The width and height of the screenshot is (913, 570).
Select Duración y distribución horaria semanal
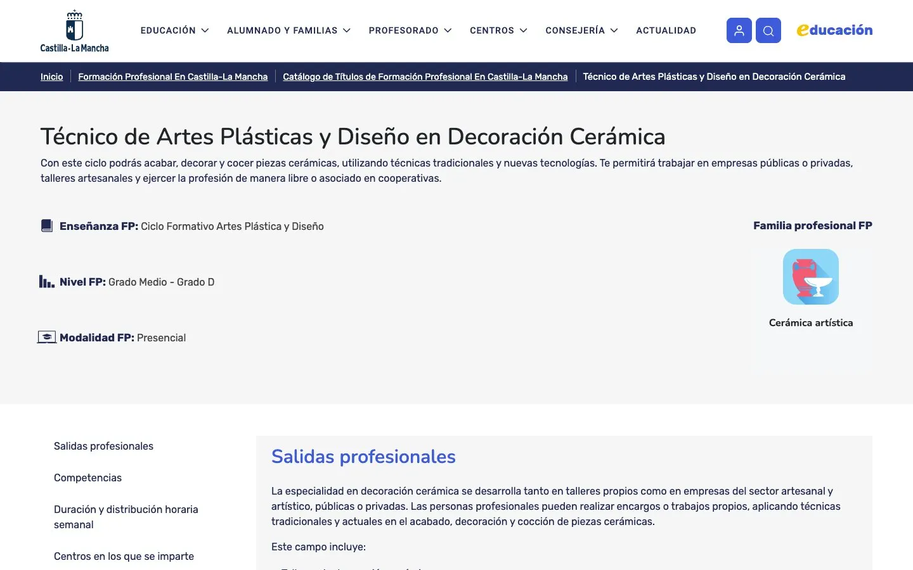click(x=126, y=517)
